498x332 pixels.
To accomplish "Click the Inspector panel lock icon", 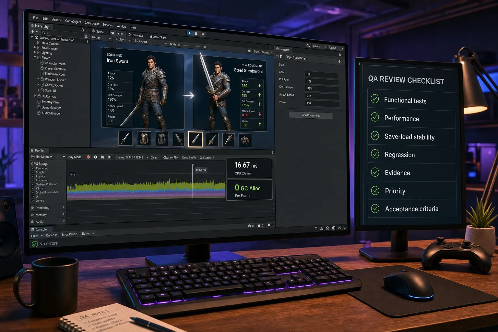I will (x=340, y=55).
